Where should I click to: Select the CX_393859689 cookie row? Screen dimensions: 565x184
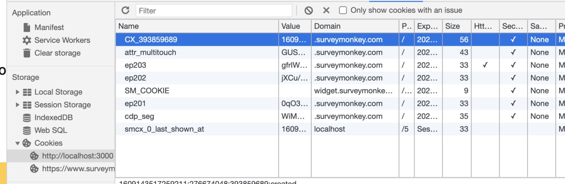click(340, 39)
